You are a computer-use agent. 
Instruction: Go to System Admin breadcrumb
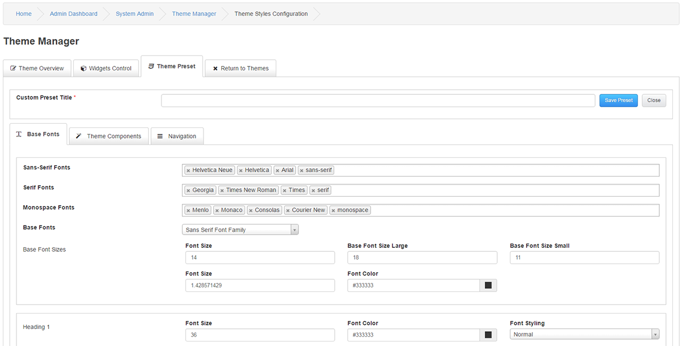click(x=135, y=14)
